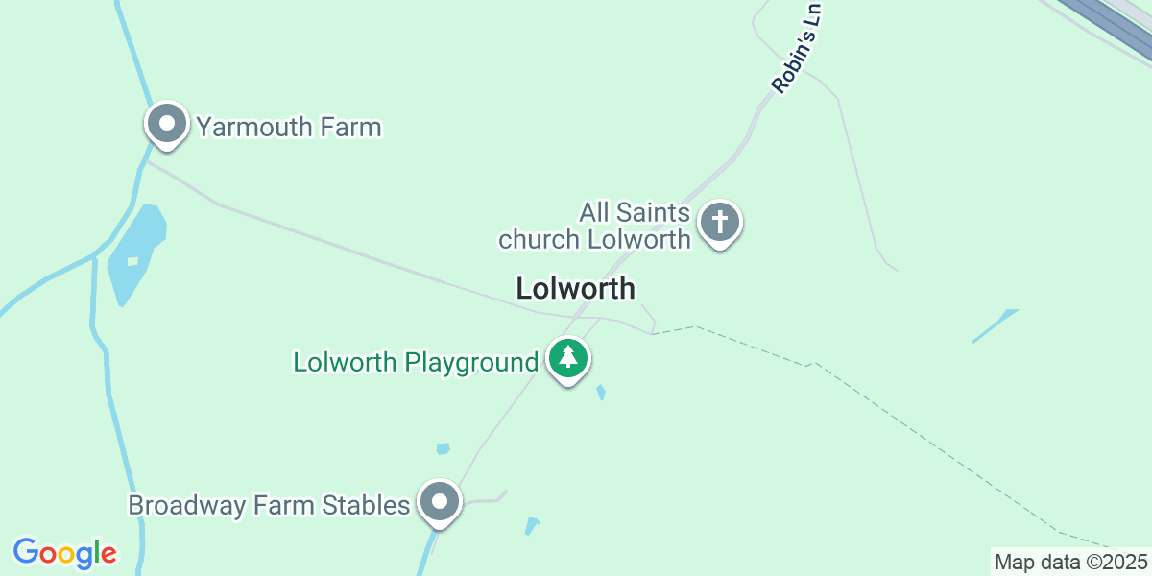Click the small pond north of Broadway Farm Stables
This screenshot has width=1152, height=576.
(x=443, y=448)
